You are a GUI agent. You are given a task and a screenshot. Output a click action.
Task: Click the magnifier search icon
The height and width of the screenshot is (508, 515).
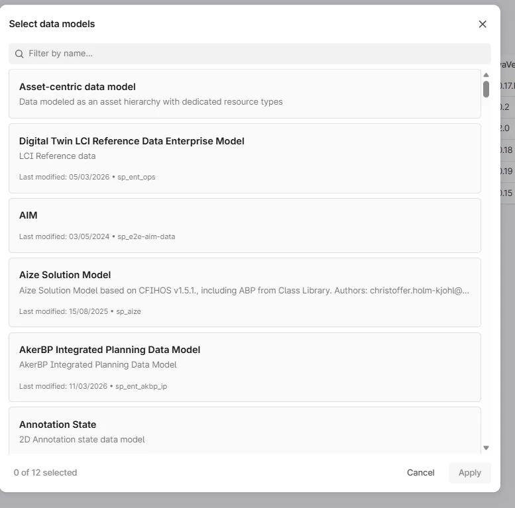coord(19,54)
